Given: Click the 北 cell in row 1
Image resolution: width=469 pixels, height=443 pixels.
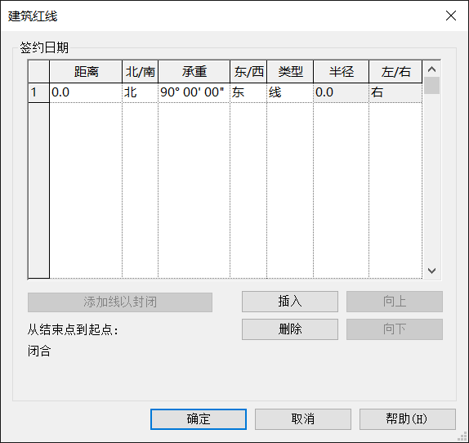Looking at the screenshot, I should click(x=140, y=92).
